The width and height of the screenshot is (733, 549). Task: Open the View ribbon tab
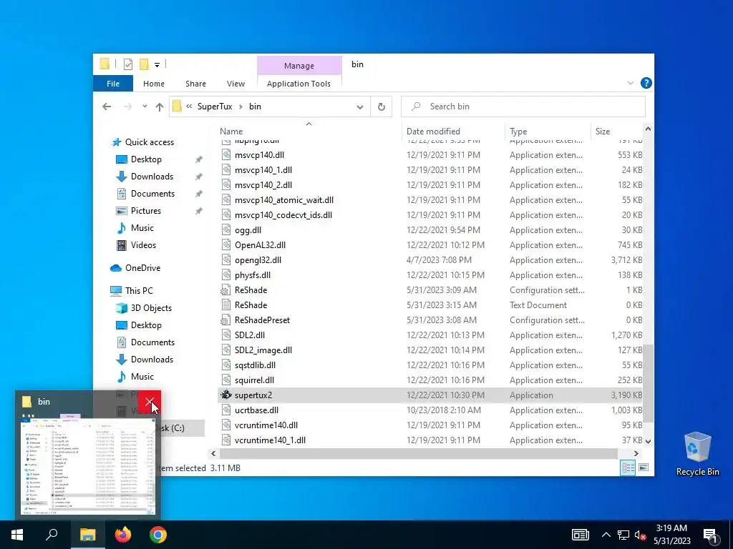(236, 84)
